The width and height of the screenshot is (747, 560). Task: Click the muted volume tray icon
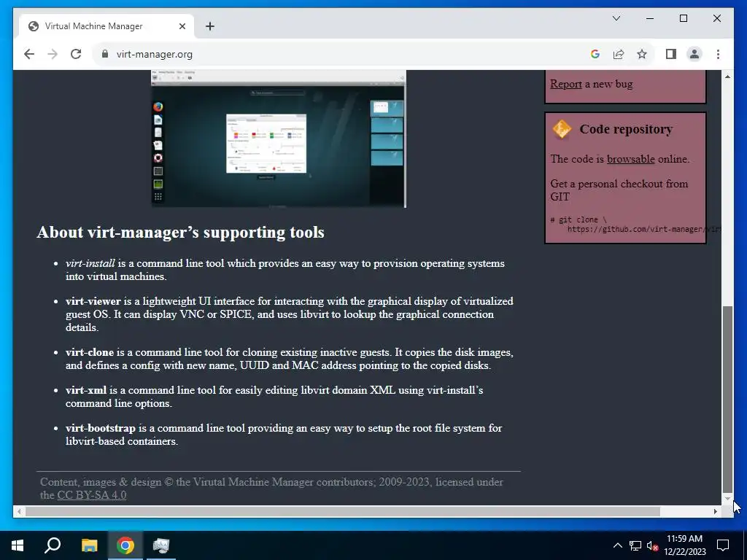click(653, 545)
